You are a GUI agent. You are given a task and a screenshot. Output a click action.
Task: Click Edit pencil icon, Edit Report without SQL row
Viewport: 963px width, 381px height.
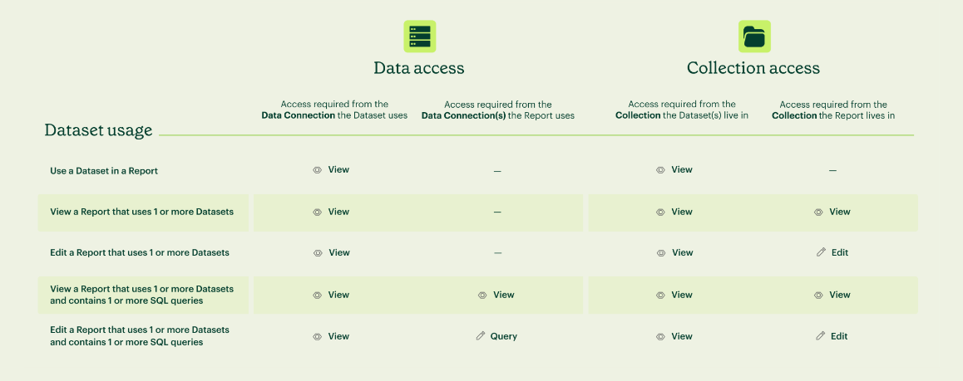pos(821,252)
